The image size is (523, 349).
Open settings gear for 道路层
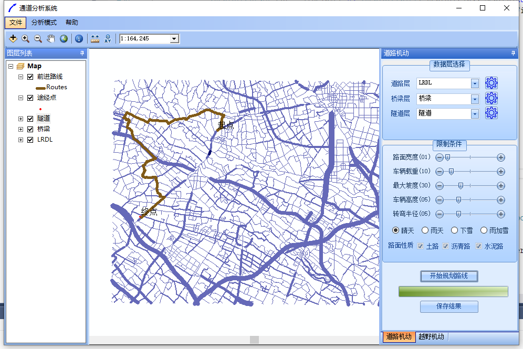point(491,83)
